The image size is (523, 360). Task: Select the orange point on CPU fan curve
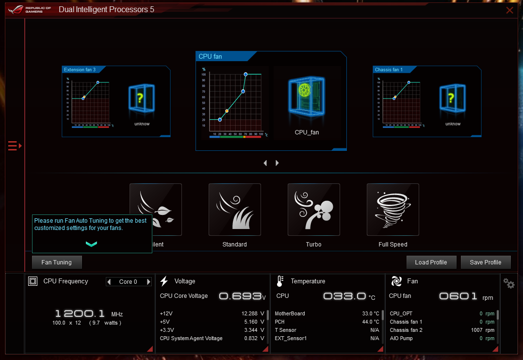pos(227,111)
